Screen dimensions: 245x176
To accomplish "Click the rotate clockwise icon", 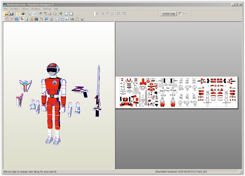I will (124, 14).
